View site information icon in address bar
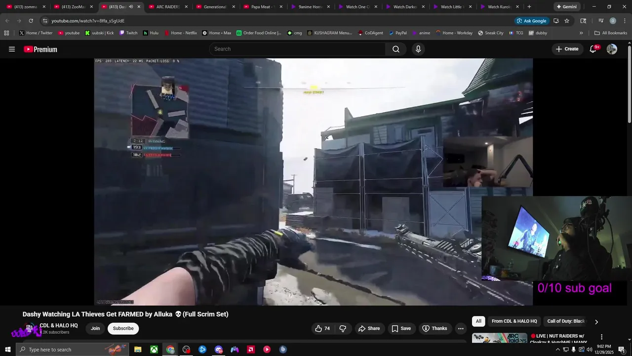This screenshot has width=632, height=356. [x=45, y=21]
